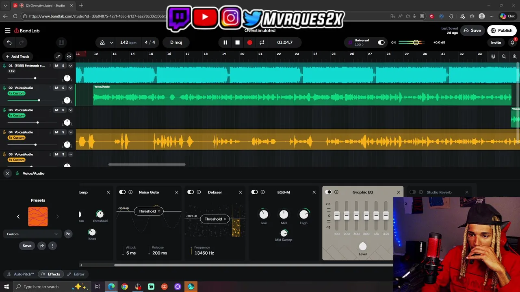Zoom in the timeline
The image size is (520, 292).
click(x=514, y=56)
